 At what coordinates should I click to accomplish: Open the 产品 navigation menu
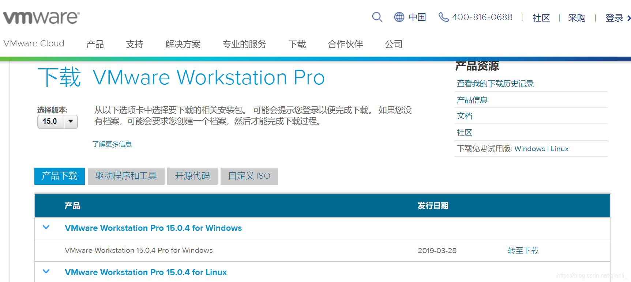95,44
